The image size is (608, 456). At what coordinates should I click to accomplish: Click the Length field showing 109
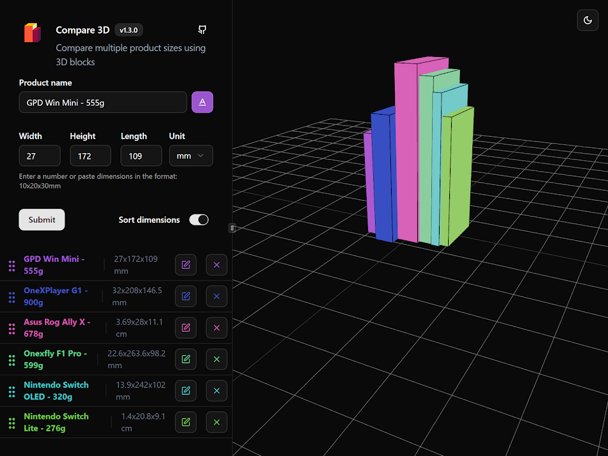(x=141, y=156)
